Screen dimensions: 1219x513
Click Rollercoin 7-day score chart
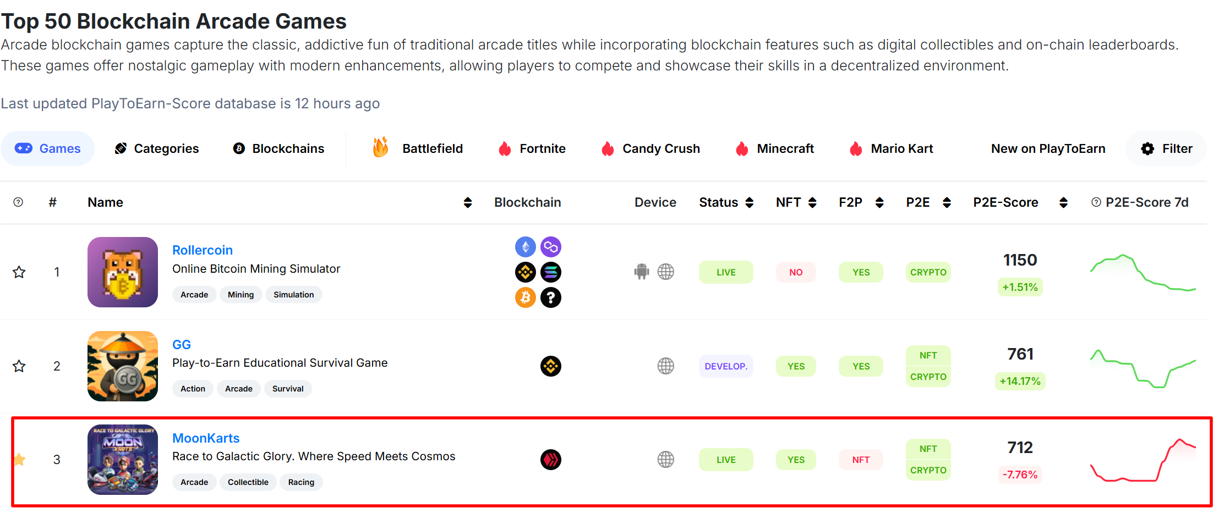[1143, 272]
